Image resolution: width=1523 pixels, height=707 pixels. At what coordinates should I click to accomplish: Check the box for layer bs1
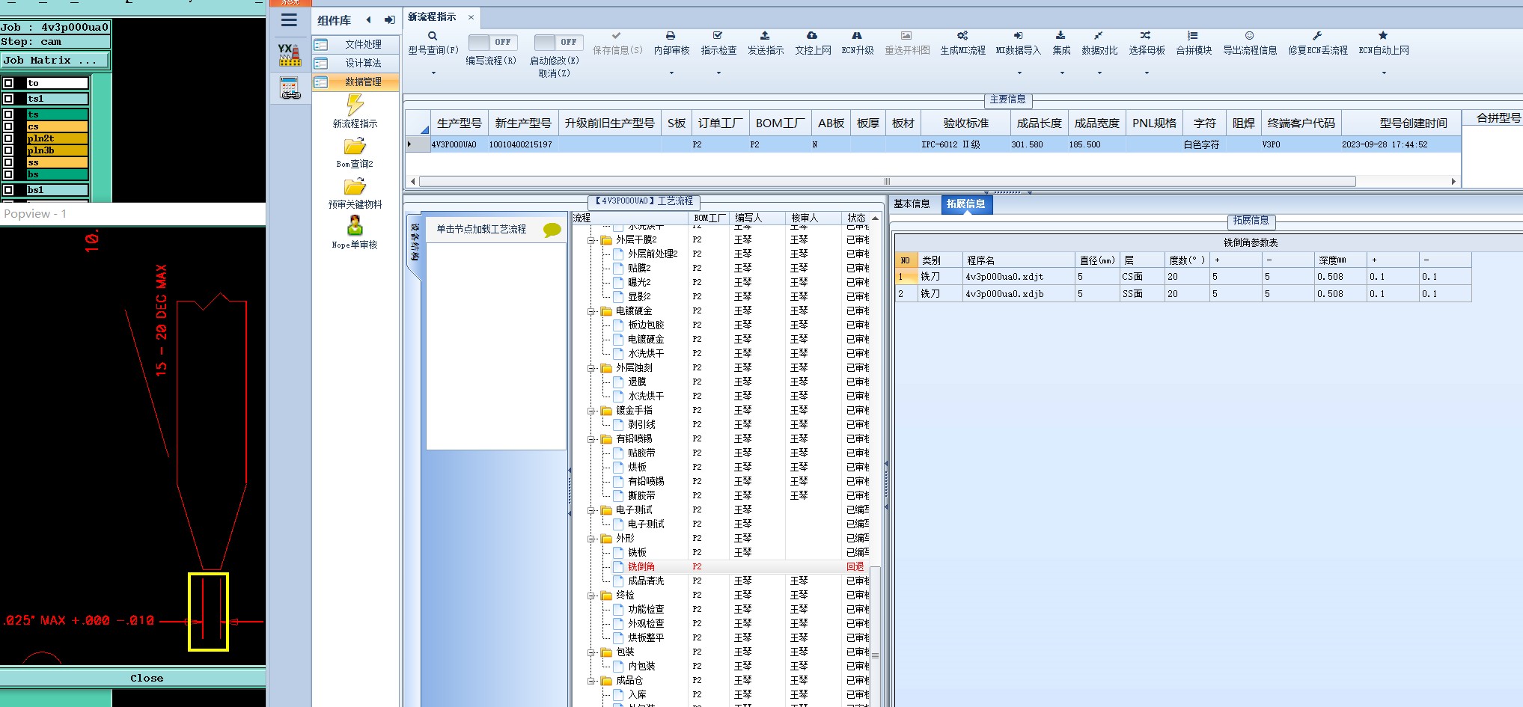[x=8, y=190]
